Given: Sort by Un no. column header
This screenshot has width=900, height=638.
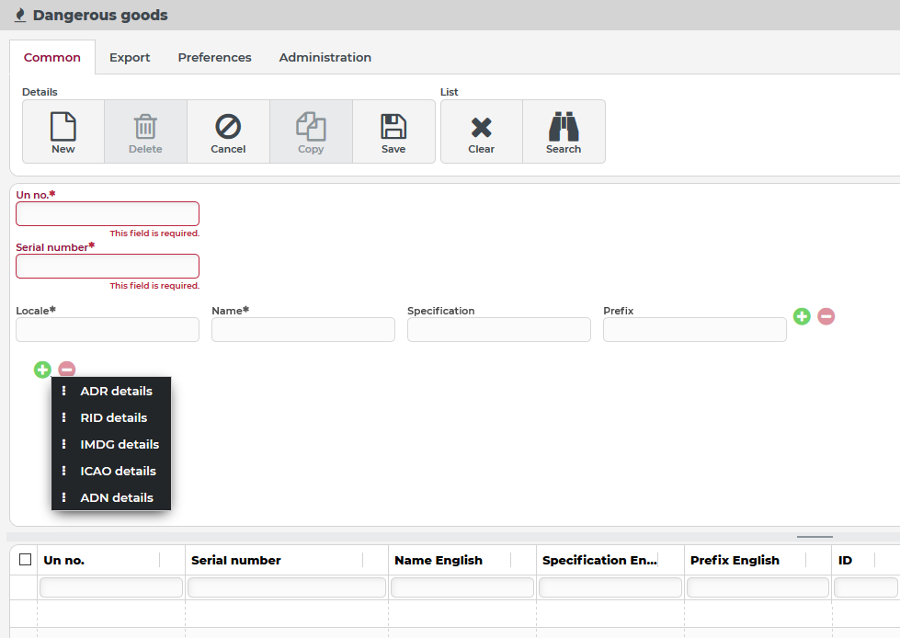Looking at the screenshot, I should tap(63, 560).
